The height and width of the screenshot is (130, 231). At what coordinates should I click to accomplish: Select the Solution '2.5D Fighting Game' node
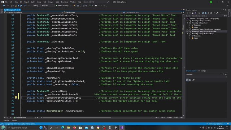[204, 18]
